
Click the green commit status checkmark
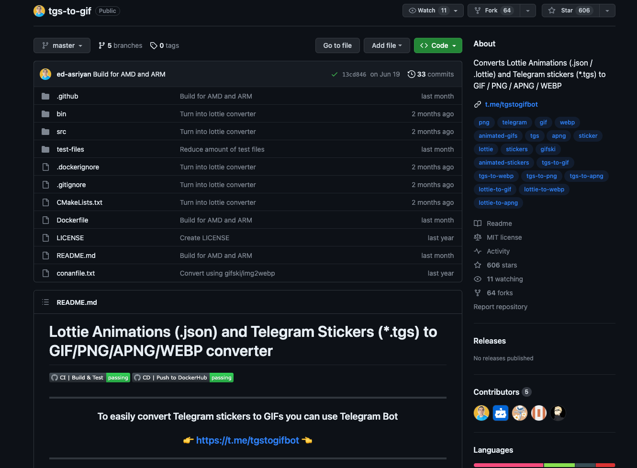335,74
